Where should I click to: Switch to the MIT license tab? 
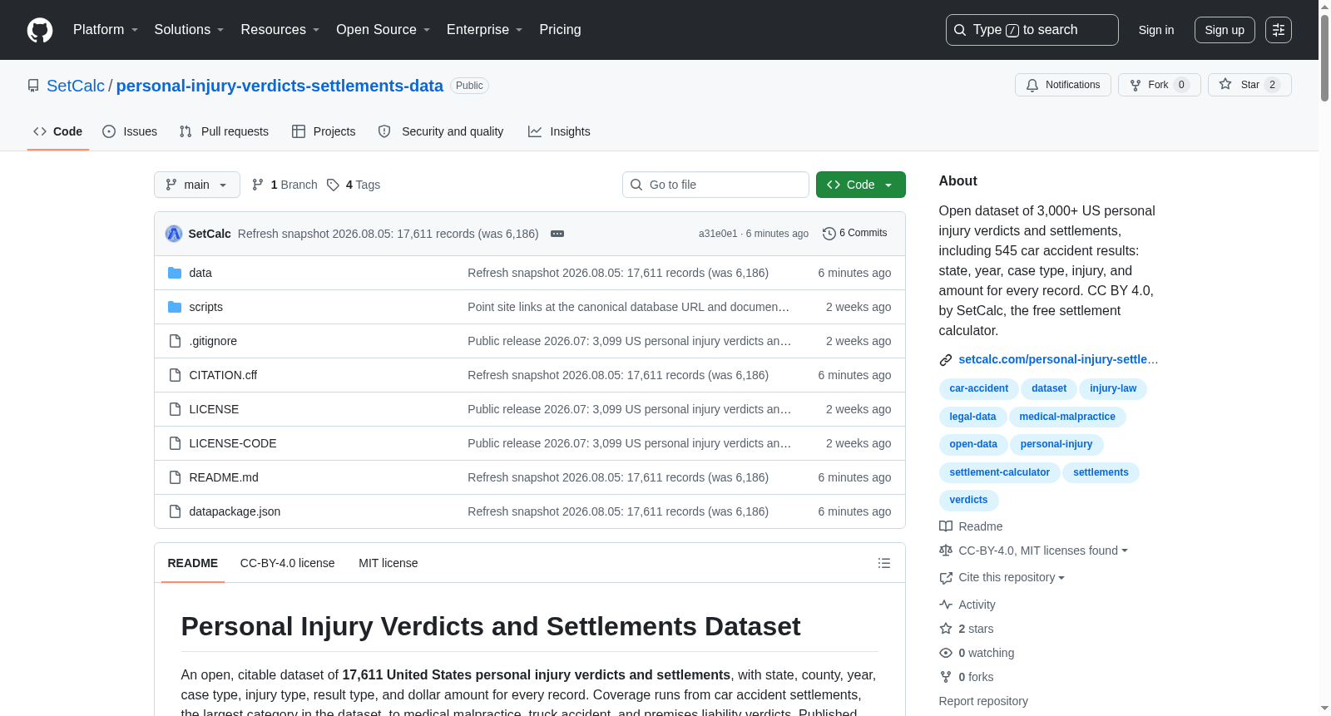388,563
